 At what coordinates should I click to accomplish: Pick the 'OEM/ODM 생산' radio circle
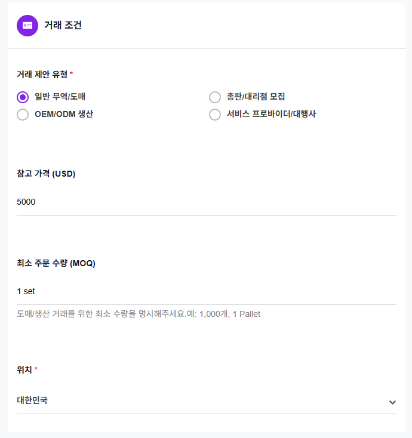pos(23,115)
